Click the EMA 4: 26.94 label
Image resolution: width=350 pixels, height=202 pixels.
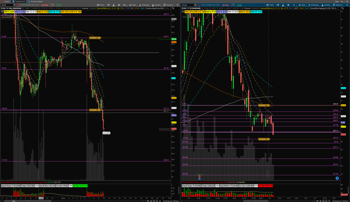(x=9, y=12)
